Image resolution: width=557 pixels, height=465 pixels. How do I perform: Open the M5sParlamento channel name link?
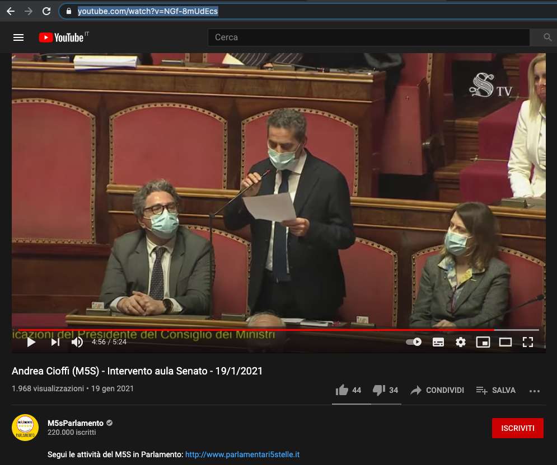76,423
